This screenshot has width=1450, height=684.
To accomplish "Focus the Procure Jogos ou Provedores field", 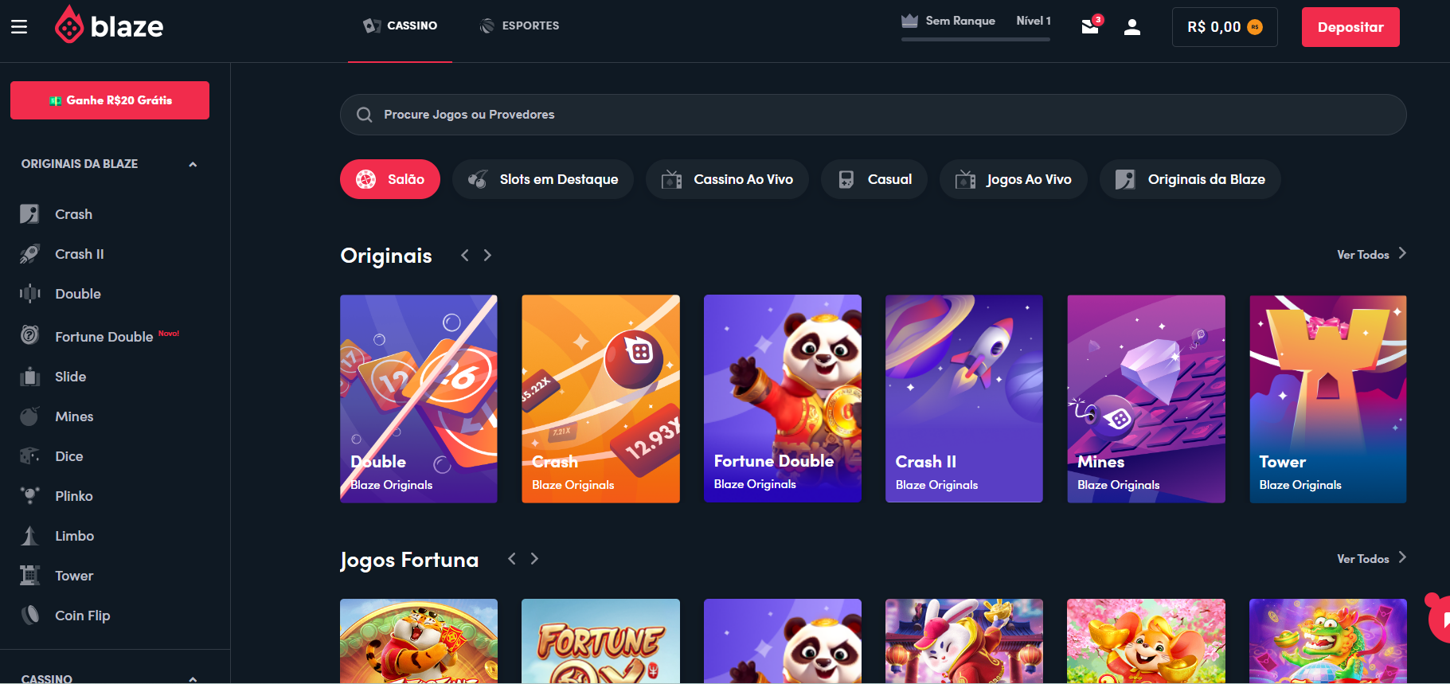I will pyautogui.click(x=873, y=115).
